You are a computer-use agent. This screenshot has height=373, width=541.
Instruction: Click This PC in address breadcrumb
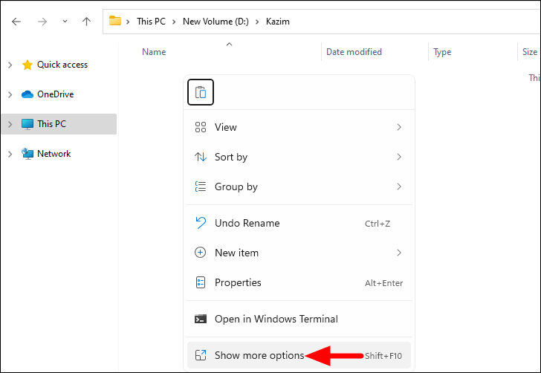tap(151, 22)
